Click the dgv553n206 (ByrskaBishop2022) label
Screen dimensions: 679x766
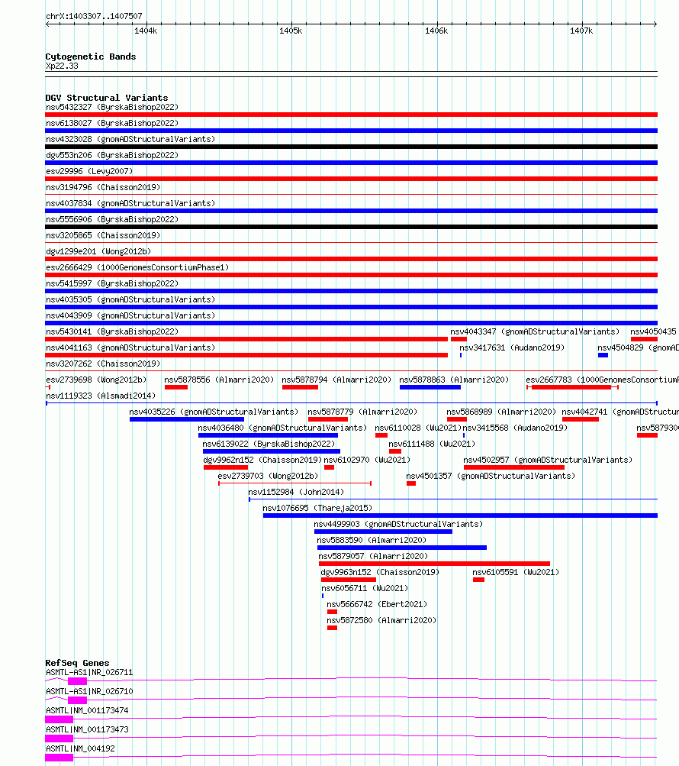tap(112, 155)
